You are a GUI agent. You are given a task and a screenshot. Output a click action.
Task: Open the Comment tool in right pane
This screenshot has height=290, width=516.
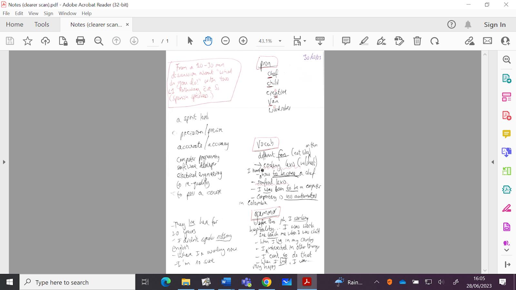point(507,134)
